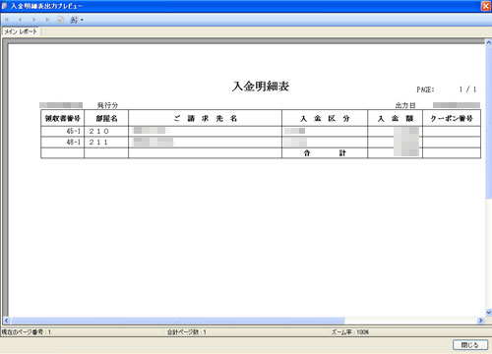The width and height of the screenshot is (492, 354).
Task: Select the row with room 211
Action: click(x=261, y=143)
